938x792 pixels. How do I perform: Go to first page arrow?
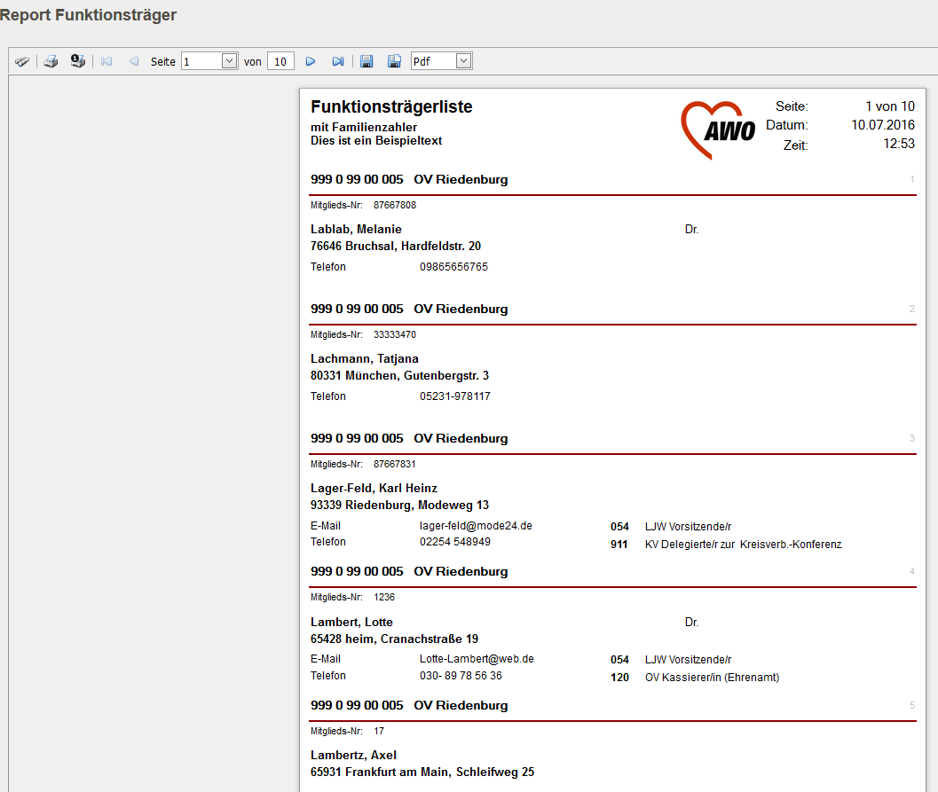pyautogui.click(x=106, y=61)
